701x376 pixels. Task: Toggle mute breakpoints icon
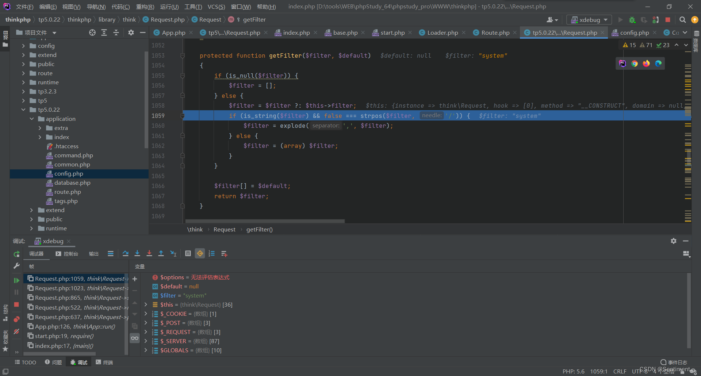(x=16, y=331)
